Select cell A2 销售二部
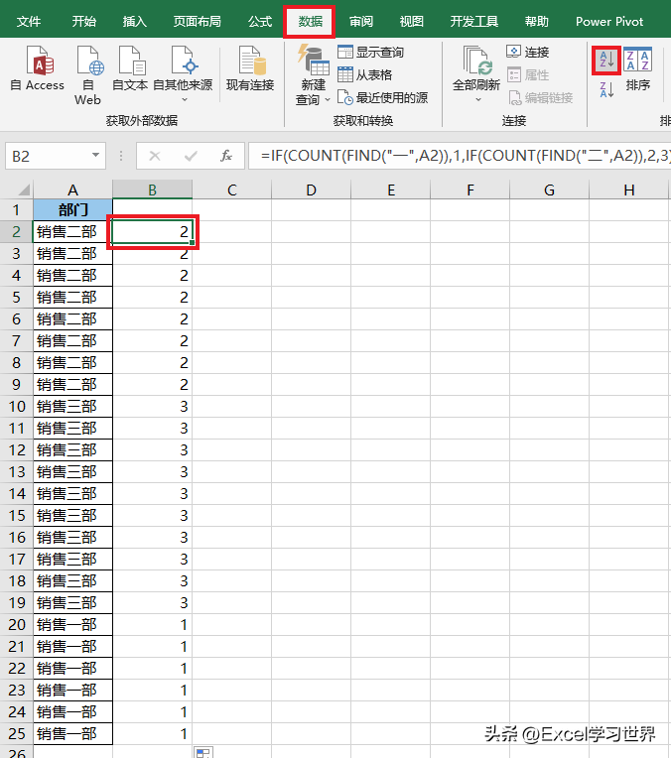The width and height of the screenshot is (671, 758). (x=72, y=231)
